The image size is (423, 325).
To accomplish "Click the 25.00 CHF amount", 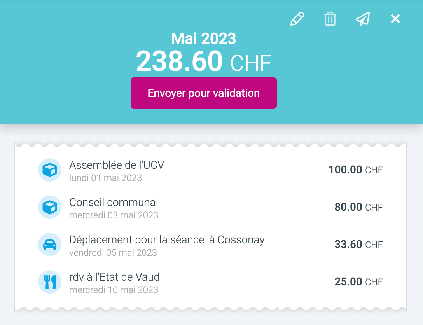I will click(x=358, y=282).
